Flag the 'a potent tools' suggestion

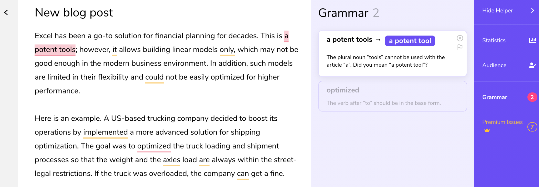(x=460, y=47)
